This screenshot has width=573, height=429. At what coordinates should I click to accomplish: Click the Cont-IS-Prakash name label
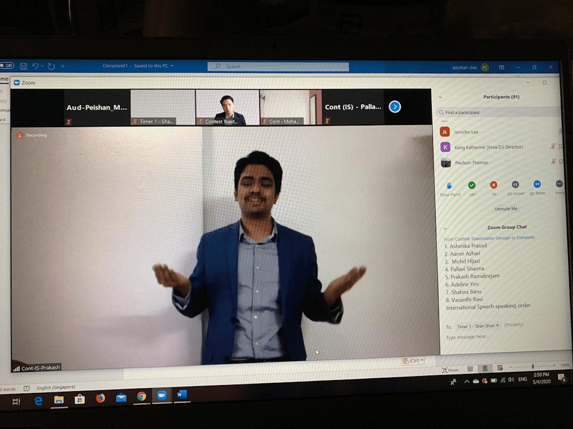click(37, 368)
